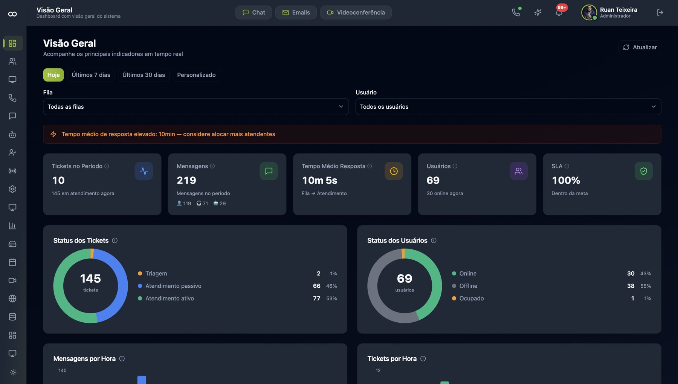The width and height of the screenshot is (678, 384).
Task: Open the sparkles AI assistant icon
Action: click(538, 12)
